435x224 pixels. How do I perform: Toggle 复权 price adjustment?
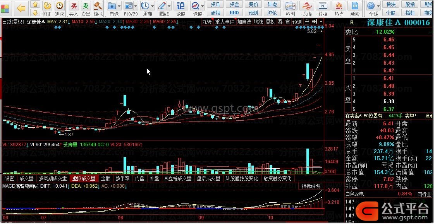270,22
